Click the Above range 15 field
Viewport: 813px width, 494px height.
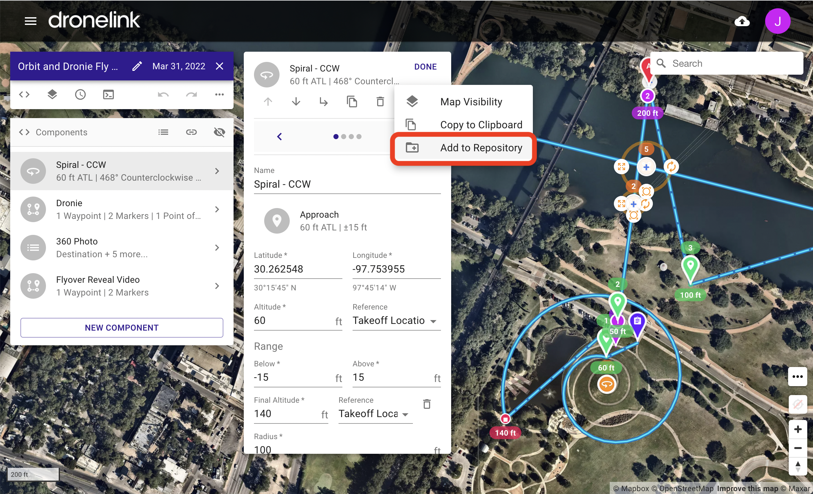397,378
